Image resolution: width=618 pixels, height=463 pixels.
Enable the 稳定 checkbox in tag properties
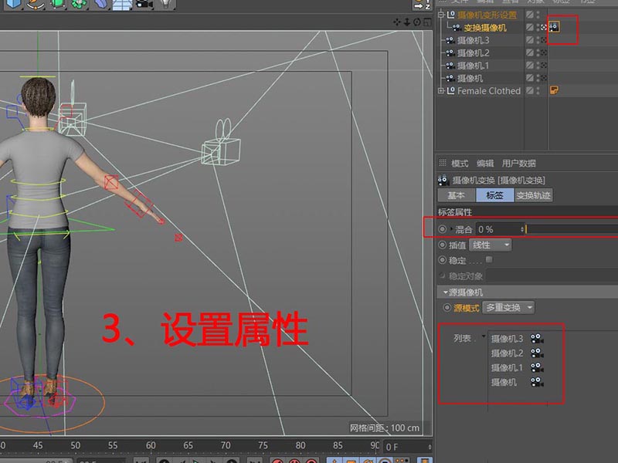(487, 259)
